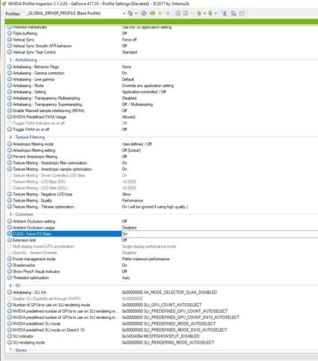
Task: Expand the import profiles dropdown arrow
Action: pyautogui.click(x=216, y=14)
